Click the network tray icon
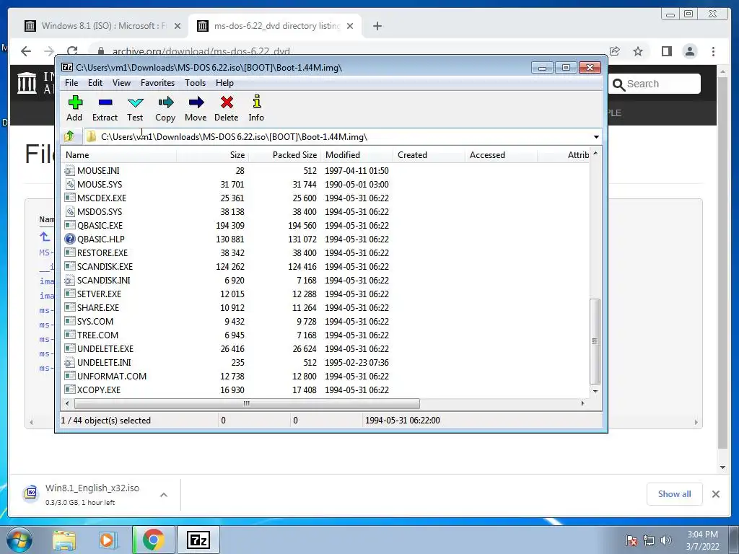Image resolution: width=739 pixels, height=554 pixels. pos(649,540)
